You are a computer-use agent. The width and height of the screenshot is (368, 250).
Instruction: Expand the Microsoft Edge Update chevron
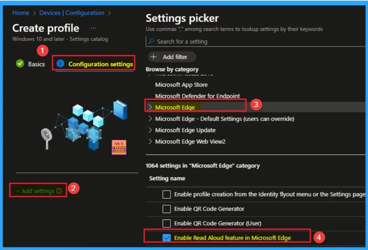click(x=150, y=130)
